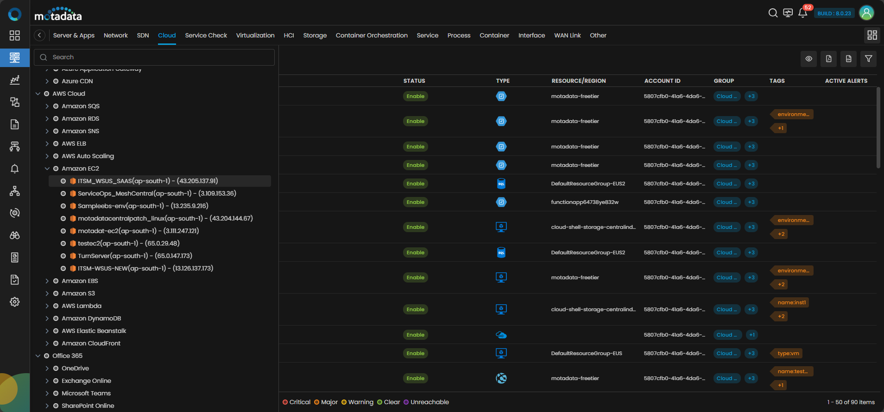Collapse the Amazon EC2 tree node

(47, 169)
